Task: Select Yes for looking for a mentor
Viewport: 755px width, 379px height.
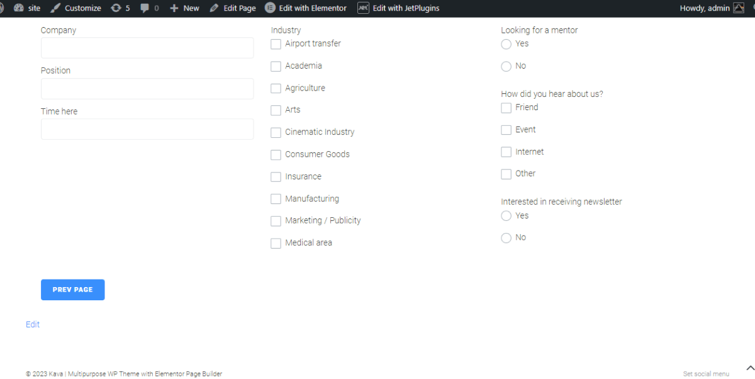Action: click(x=506, y=44)
